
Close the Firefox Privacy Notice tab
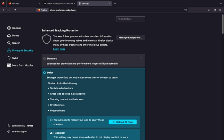pos(74,4)
